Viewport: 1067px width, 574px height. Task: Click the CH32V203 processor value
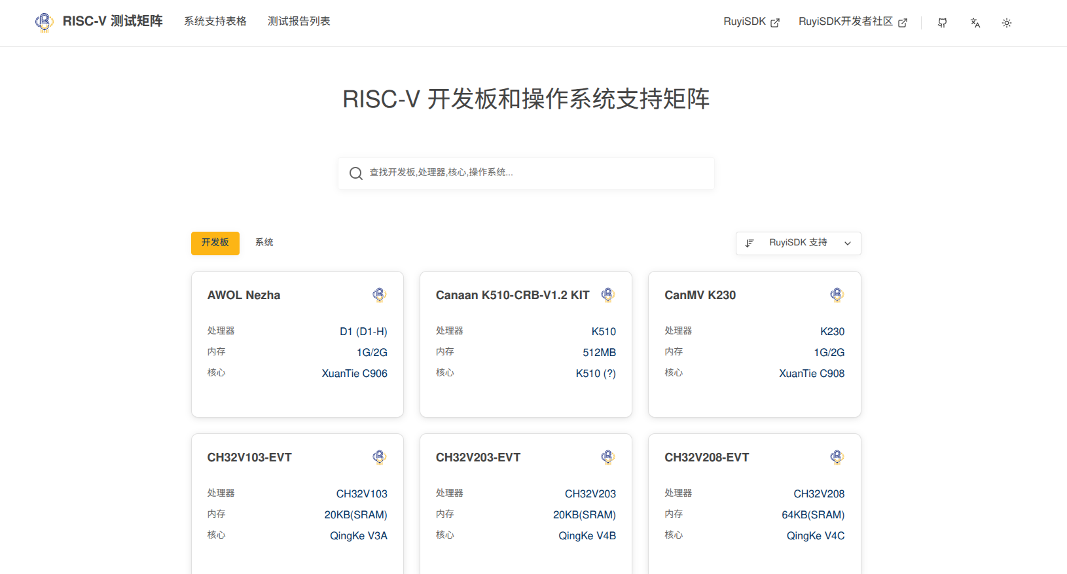point(590,494)
